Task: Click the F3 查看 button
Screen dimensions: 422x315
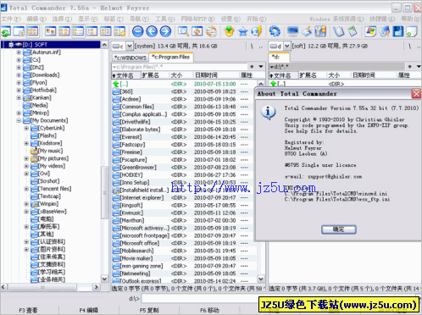Action: 28,310
